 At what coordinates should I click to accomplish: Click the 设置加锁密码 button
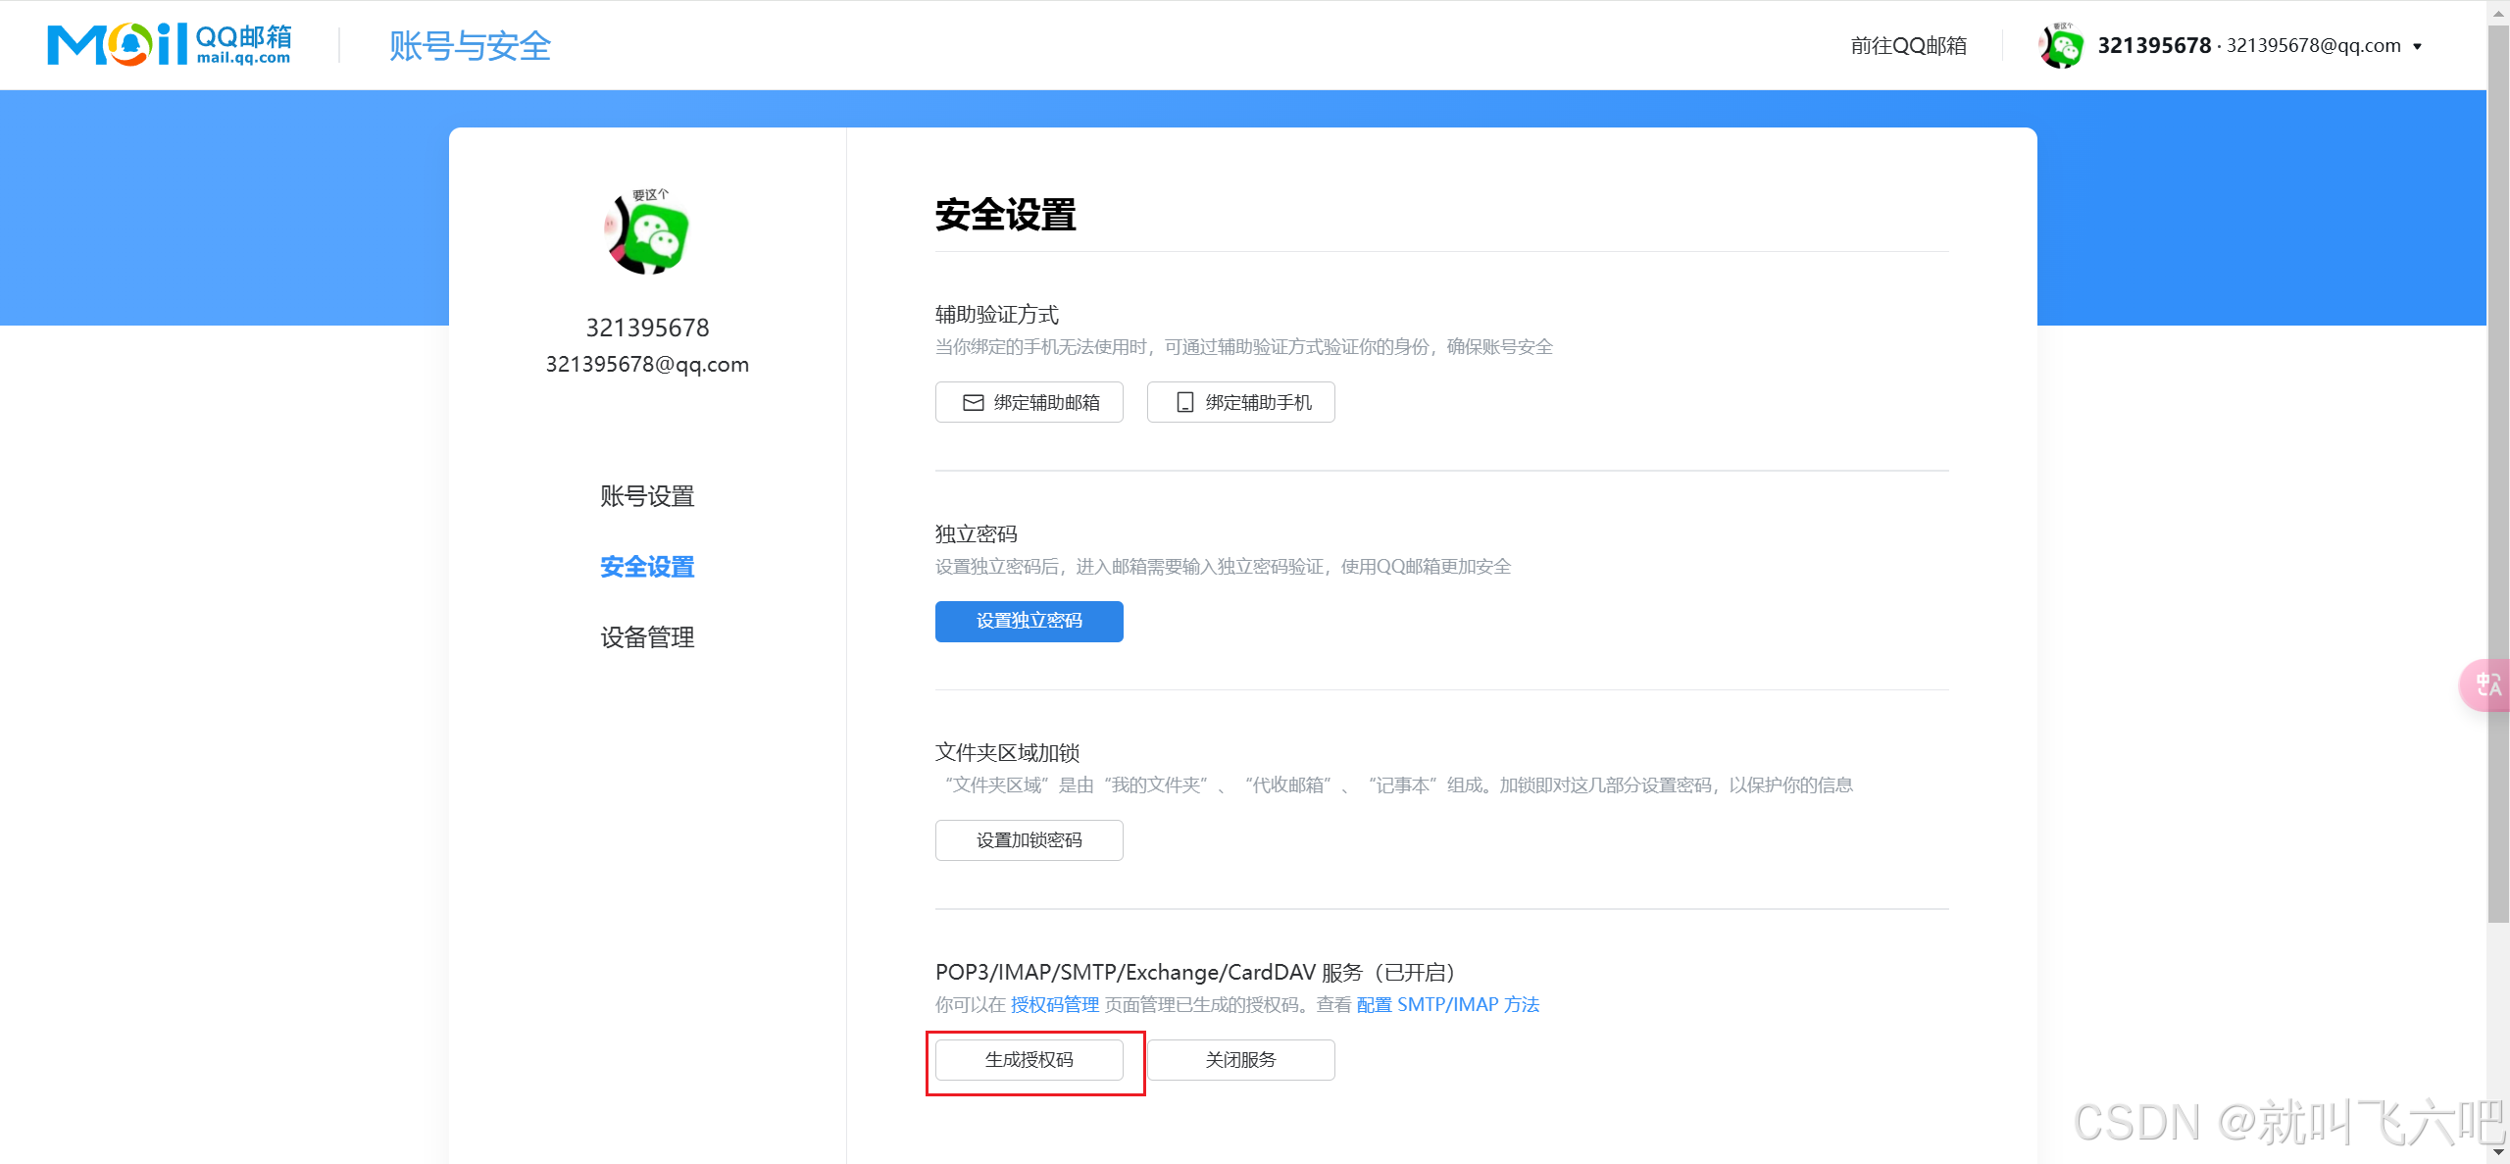(1029, 840)
